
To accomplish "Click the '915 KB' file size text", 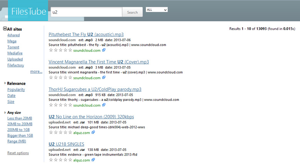I will [100, 95].
